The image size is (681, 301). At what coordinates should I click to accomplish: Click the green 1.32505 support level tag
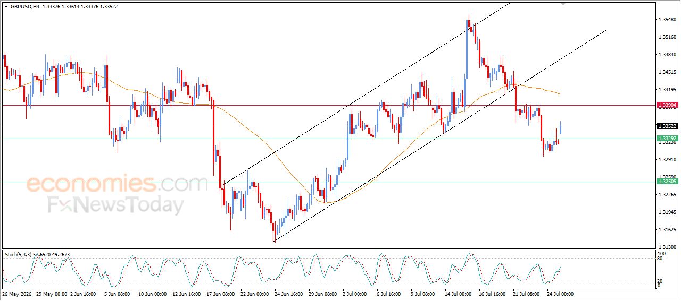coord(667,182)
